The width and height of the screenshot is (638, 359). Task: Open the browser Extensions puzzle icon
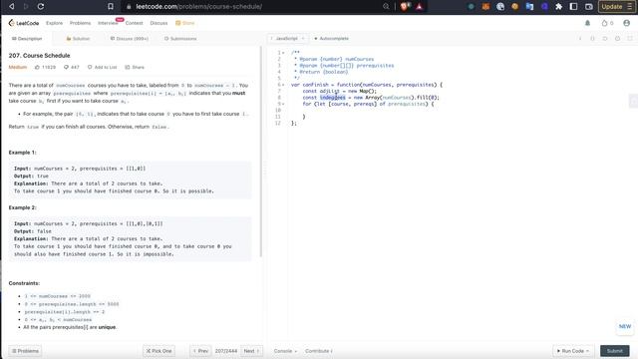(x=558, y=7)
